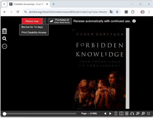Open search inside book magnifier icon
Screen dimensions: 153x118
click(x=5, y=38)
